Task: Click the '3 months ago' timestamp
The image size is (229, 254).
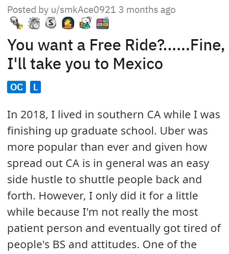Action: (147, 10)
